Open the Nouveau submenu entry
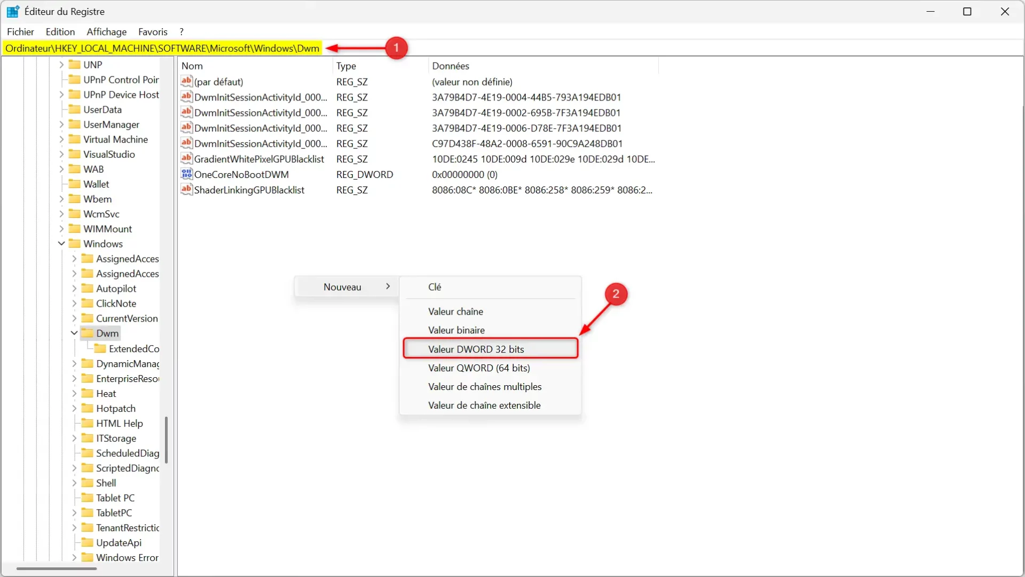Viewport: 1025px width, 577px height. click(346, 287)
